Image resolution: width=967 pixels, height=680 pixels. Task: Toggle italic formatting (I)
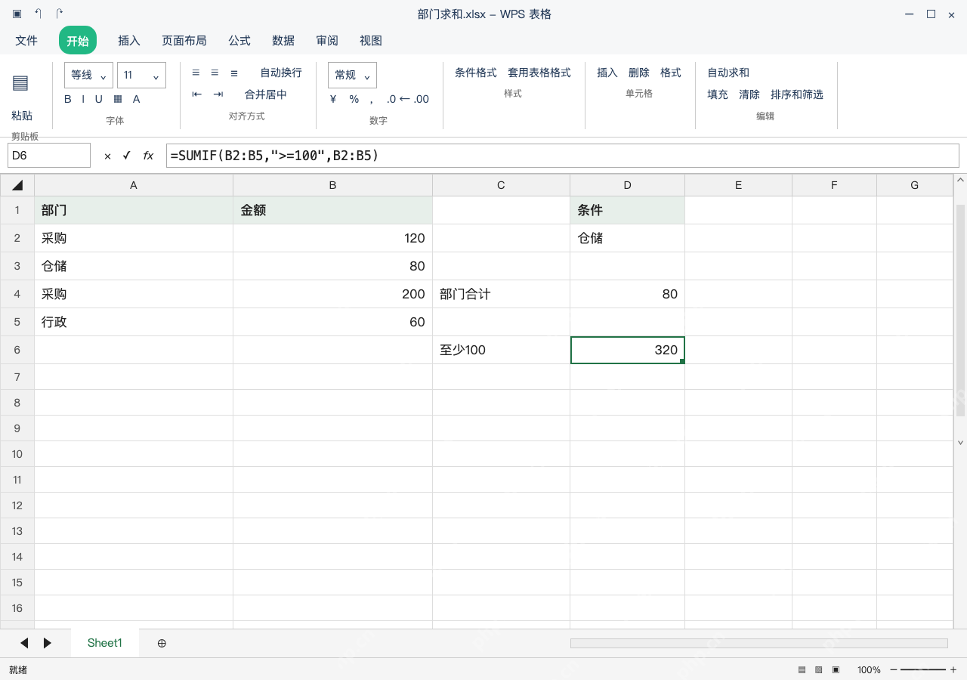pos(83,99)
